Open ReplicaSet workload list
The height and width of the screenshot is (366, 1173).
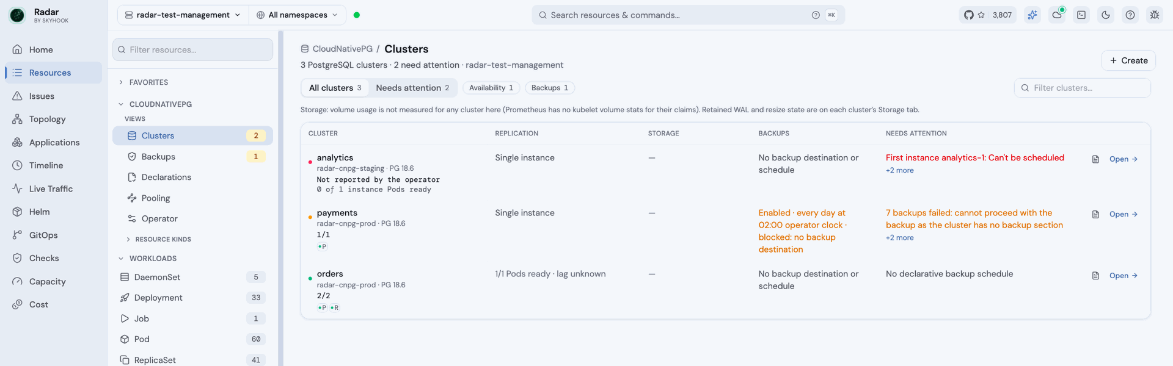pyautogui.click(x=192, y=360)
